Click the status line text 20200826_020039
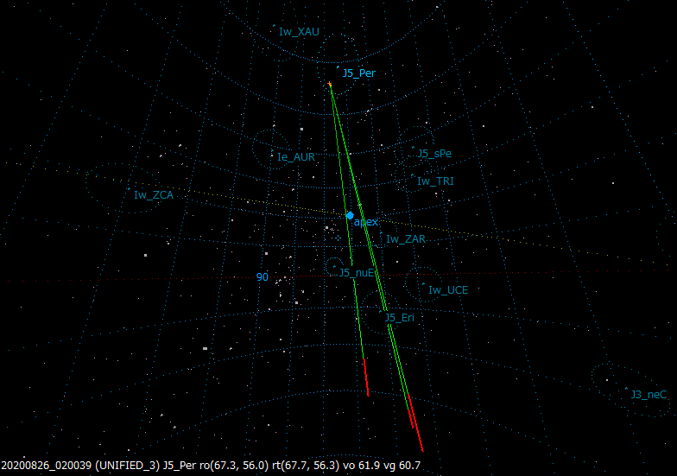This screenshot has height=476, width=677. [47, 466]
